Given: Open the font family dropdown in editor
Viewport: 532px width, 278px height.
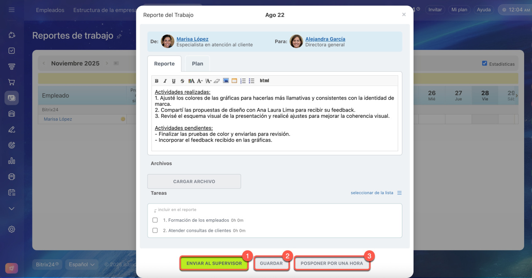Looking at the screenshot, I should (200, 81).
